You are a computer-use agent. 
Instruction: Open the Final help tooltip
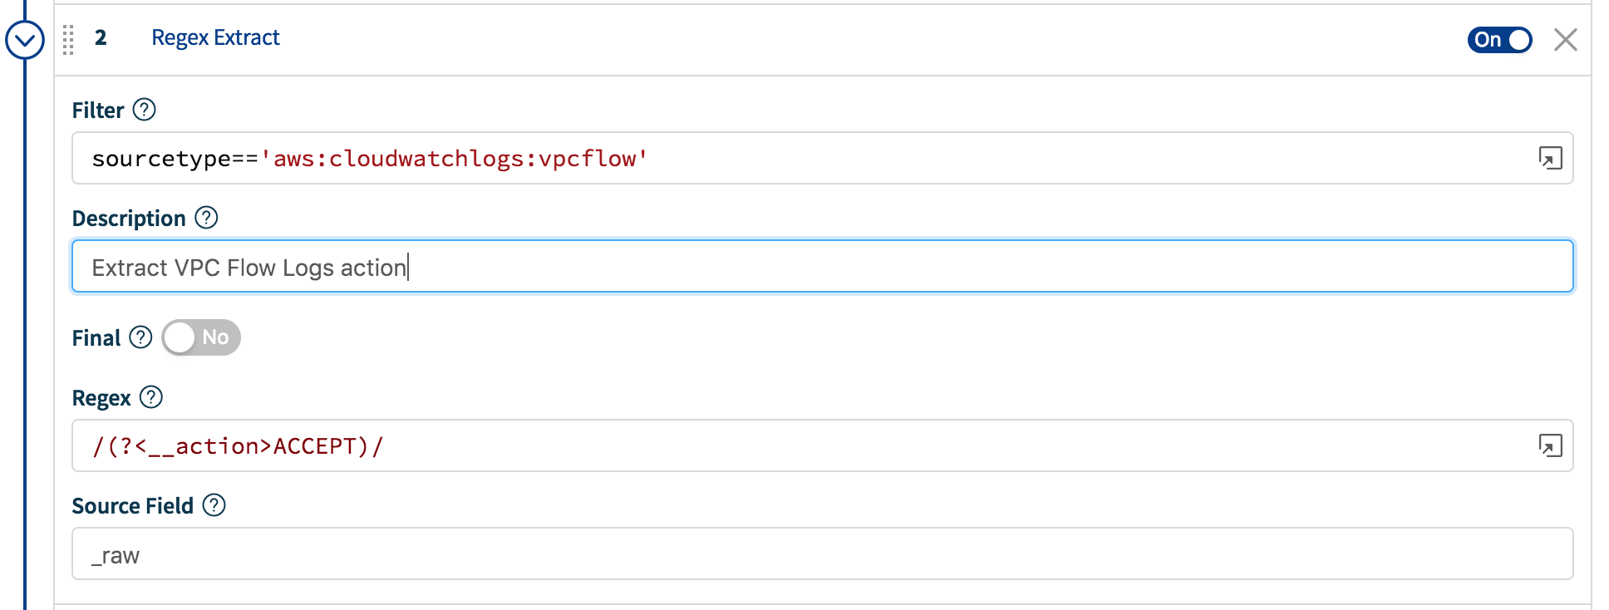[x=140, y=337]
